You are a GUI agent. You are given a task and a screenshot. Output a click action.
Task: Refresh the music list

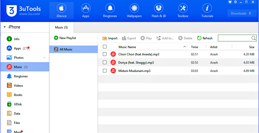click(x=205, y=38)
